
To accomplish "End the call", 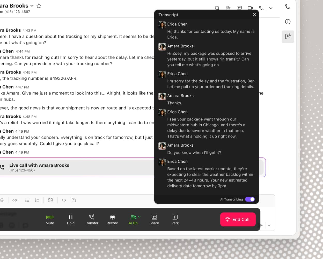I will (238, 219).
